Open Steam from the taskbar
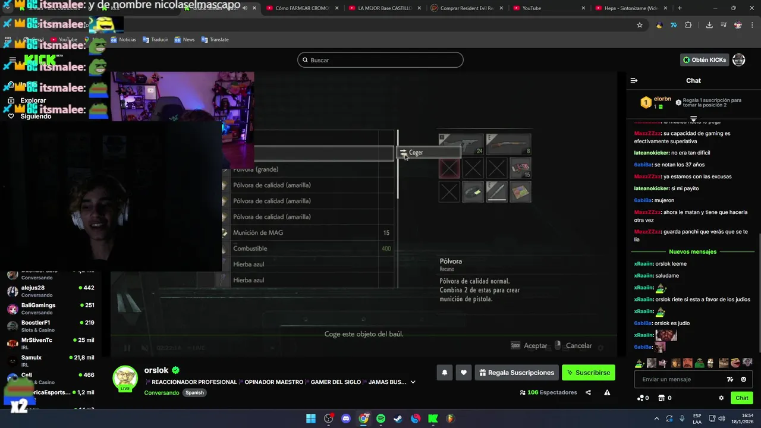The height and width of the screenshot is (428, 761). pyautogui.click(x=398, y=418)
